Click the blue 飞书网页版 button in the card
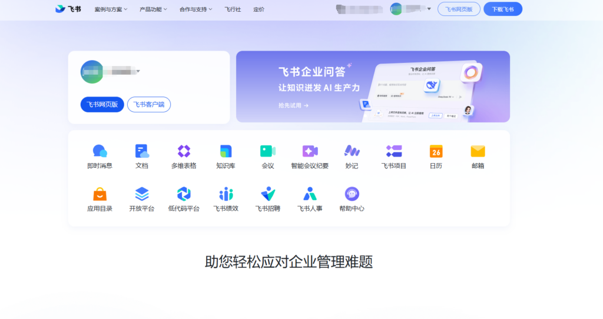The height and width of the screenshot is (319, 603). tap(102, 105)
